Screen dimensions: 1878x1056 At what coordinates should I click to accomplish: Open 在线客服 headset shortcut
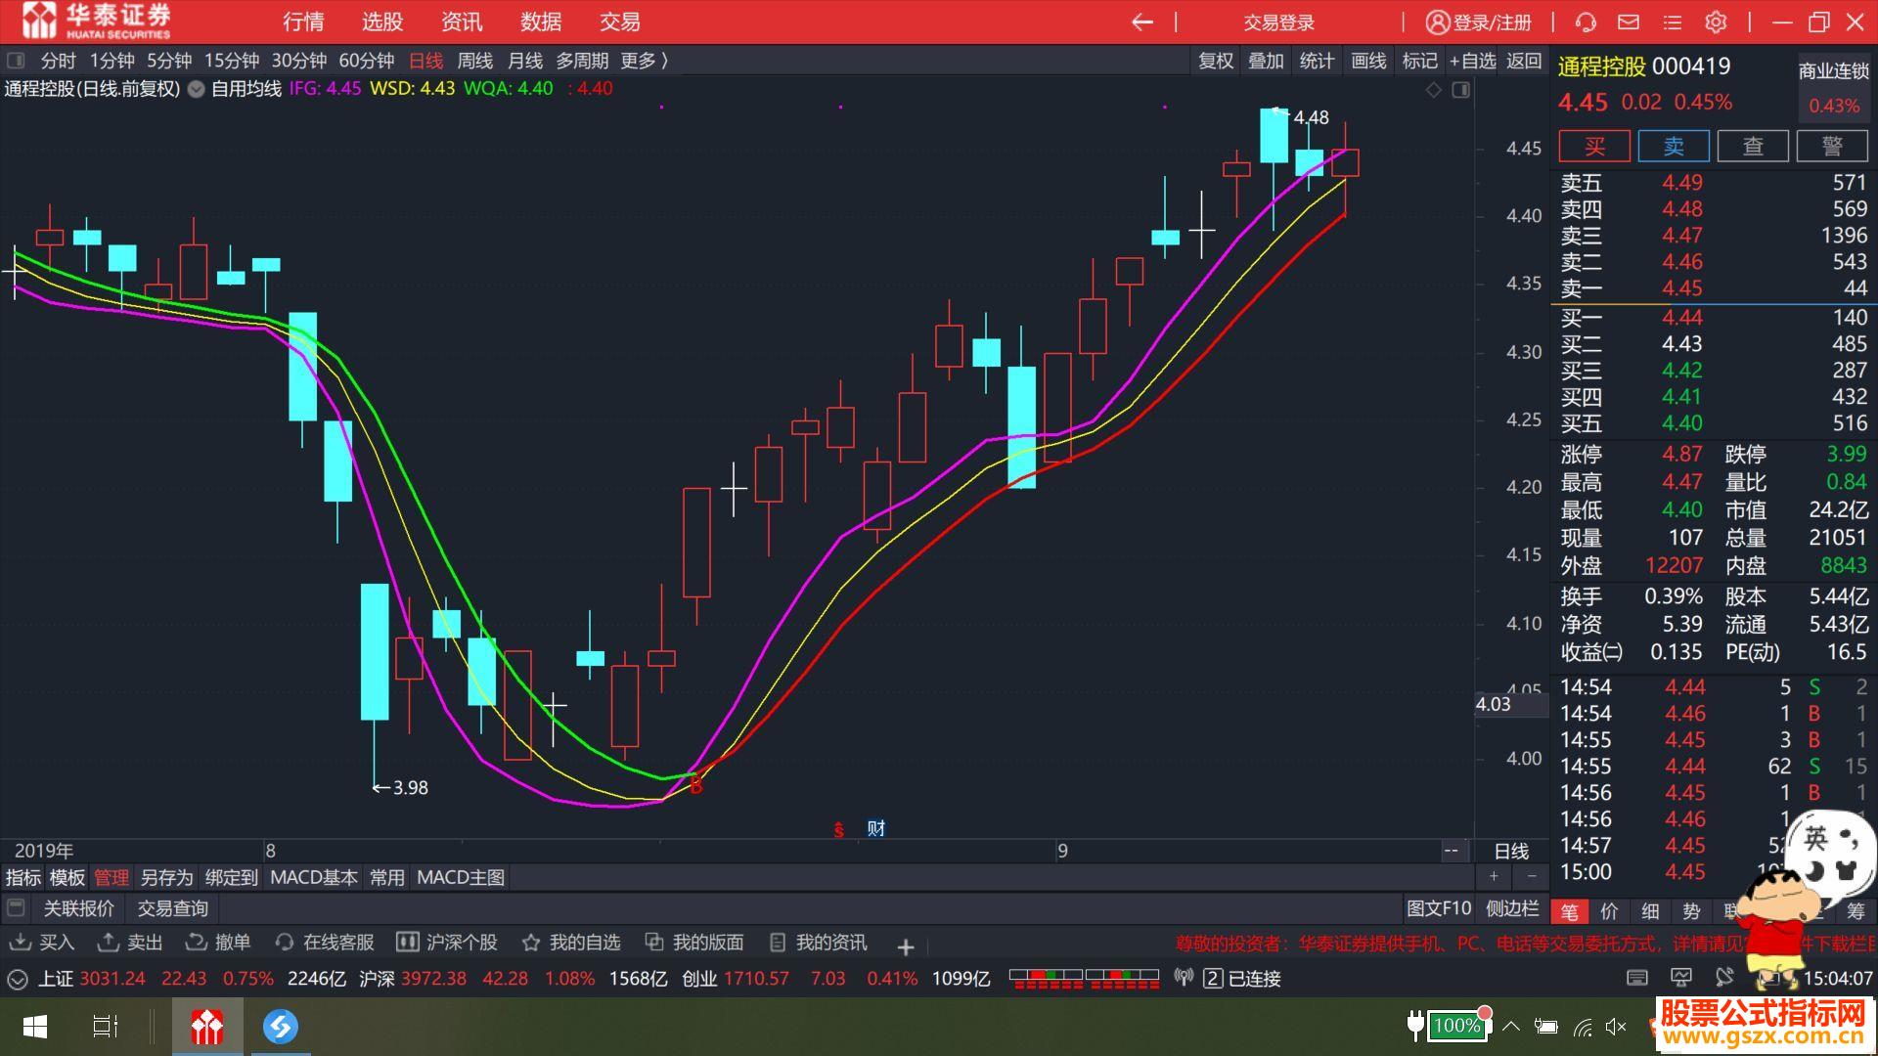coord(325,943)
